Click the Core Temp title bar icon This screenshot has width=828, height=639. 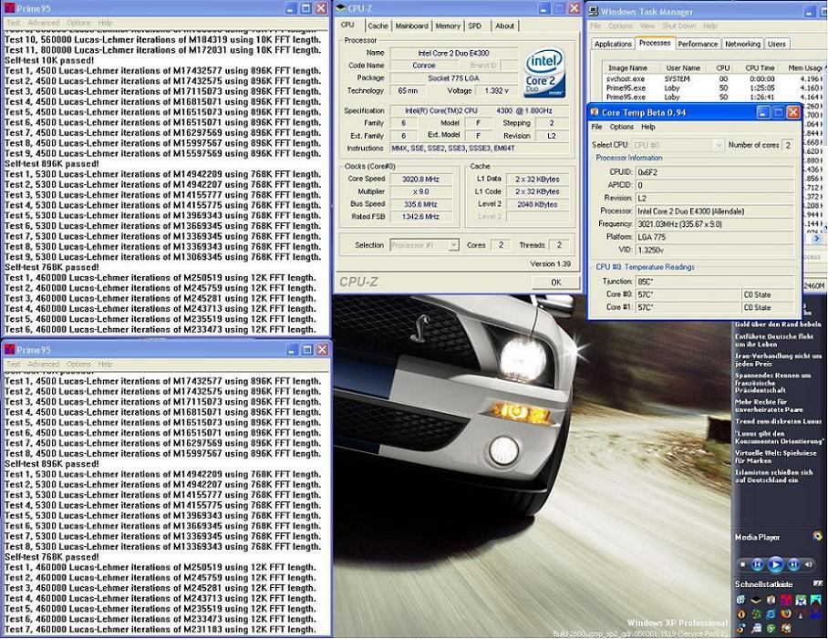point(595,112)
